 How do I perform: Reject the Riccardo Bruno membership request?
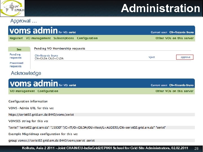(x=152, y=57)
